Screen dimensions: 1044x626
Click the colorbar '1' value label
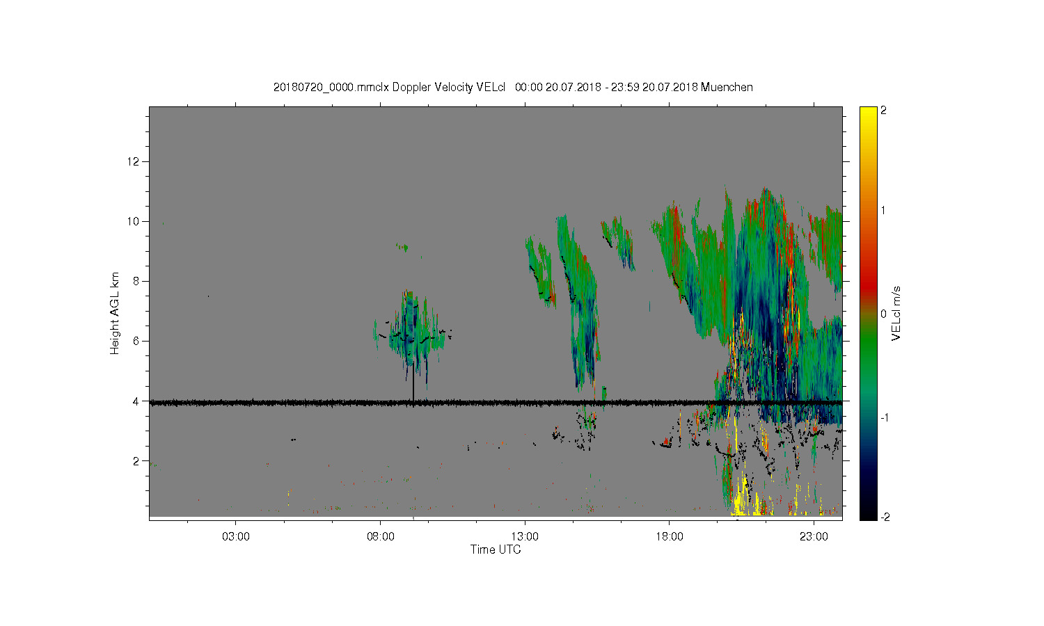[884, 210]
